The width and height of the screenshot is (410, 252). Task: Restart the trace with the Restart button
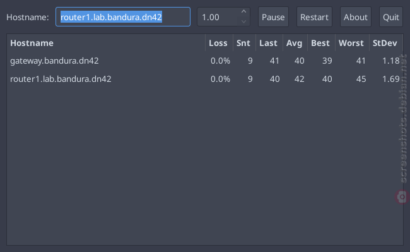click(314, 17)
